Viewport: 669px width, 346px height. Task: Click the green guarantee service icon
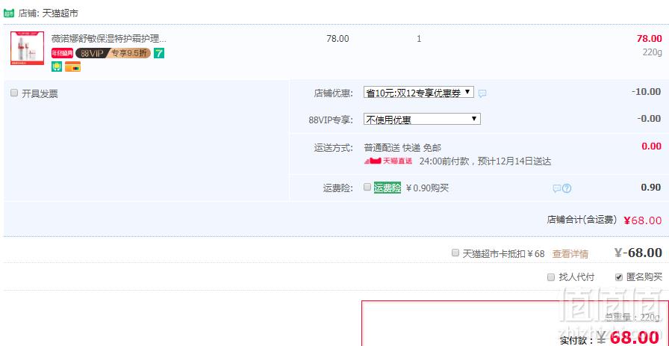click(x=57, y=67)
